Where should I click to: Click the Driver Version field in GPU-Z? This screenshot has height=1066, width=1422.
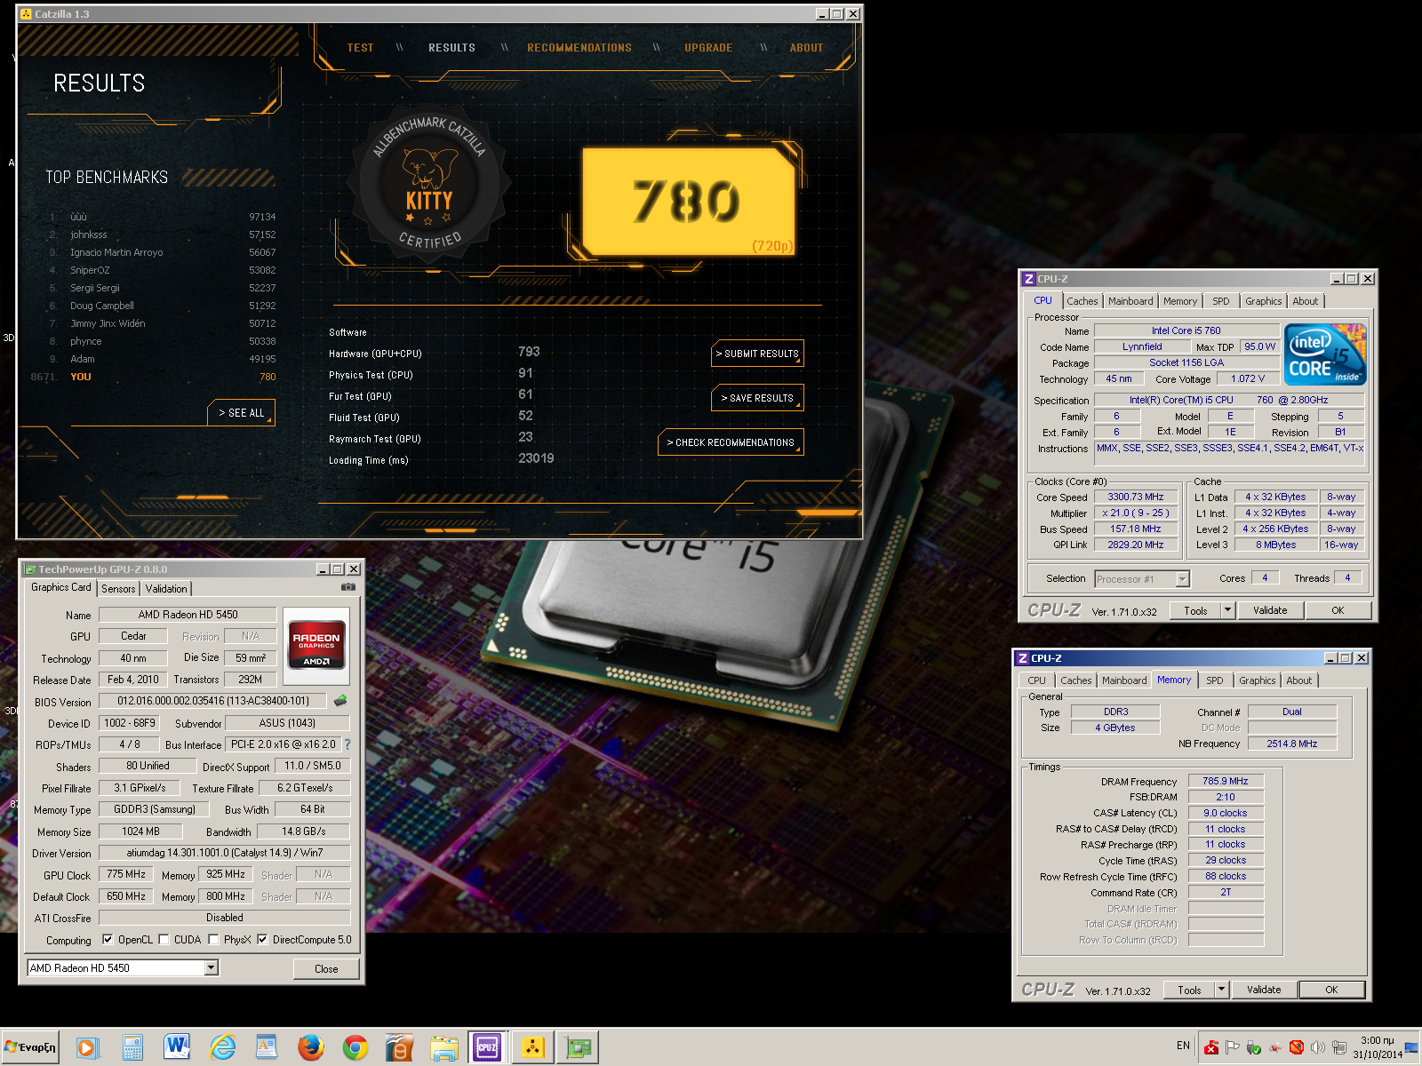224,853
